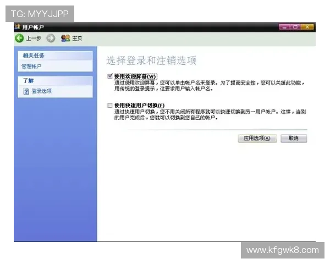Viewport: 330px width, 264px height.
Task: Click the 取消 cancel button
Action: click(x=294, y=139)
